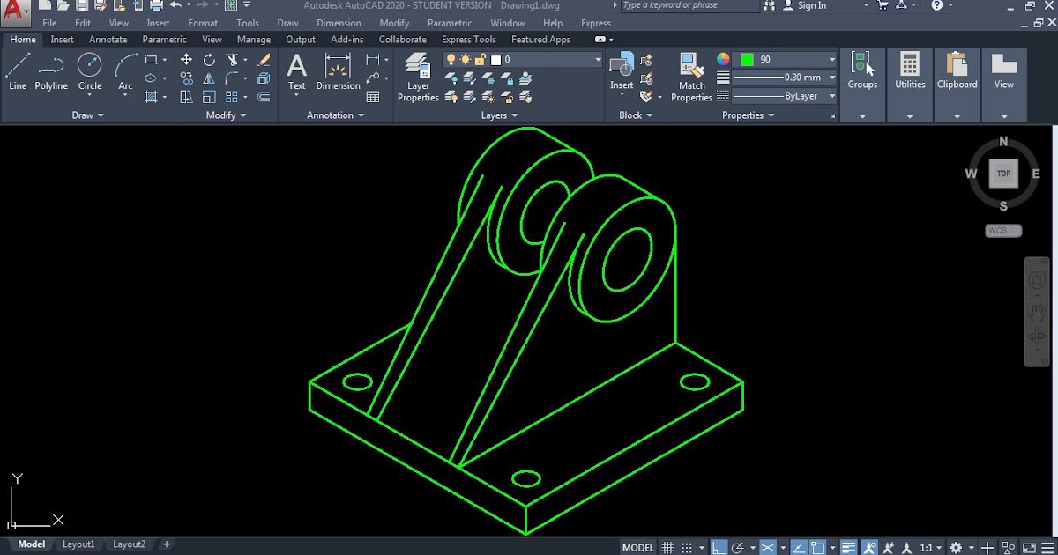The height and width of the screenshot is (555, 1058).
Task: Select the Line tool
Action: point(17,64)
